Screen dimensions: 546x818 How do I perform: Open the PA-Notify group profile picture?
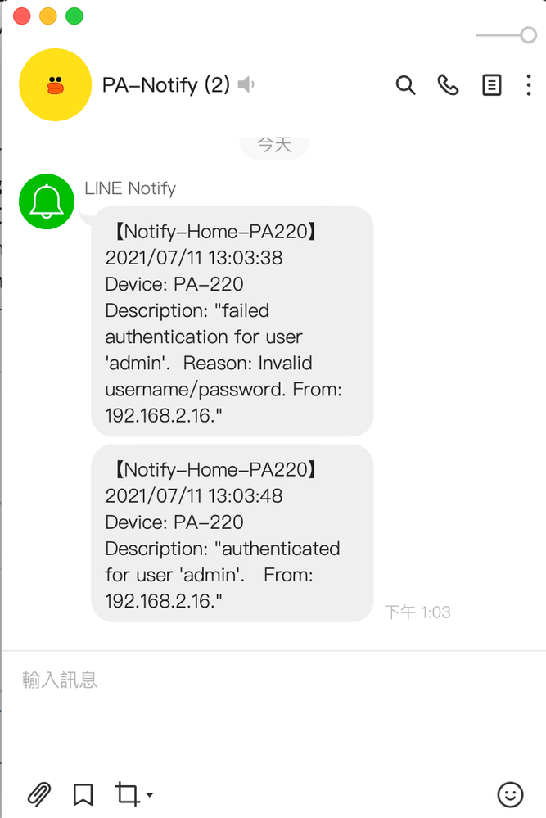(55, 85)
